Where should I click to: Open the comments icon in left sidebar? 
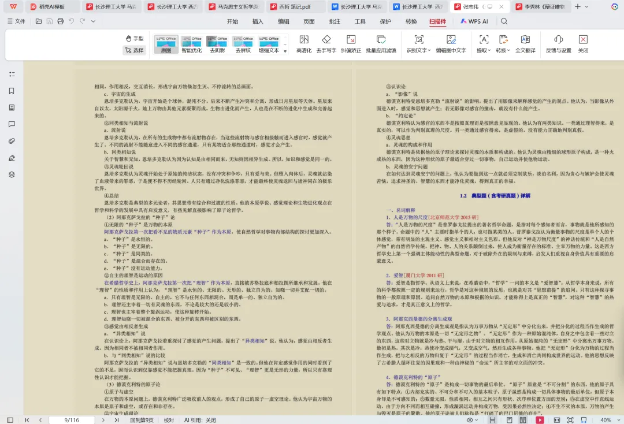click(x=12, y=125)
